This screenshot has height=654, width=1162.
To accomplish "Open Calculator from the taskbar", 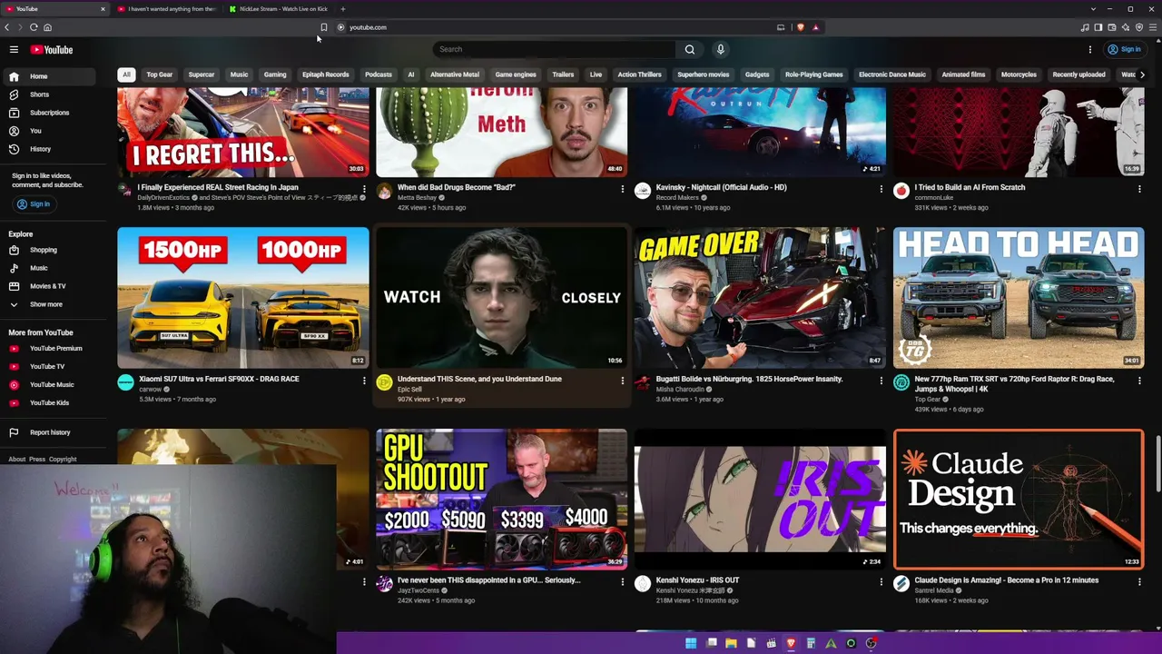I will (x=811, y=643).
